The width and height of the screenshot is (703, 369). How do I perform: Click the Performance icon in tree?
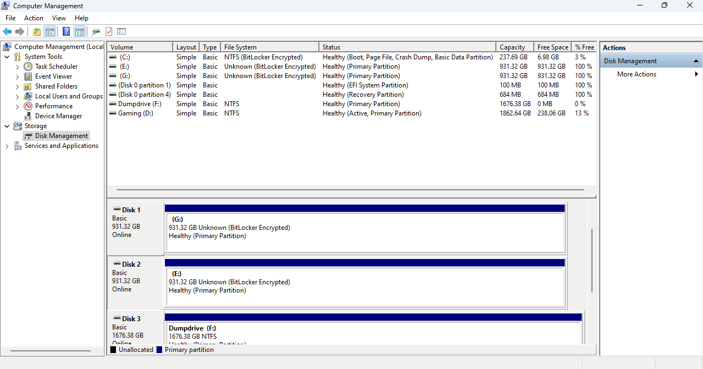[x=28, y=106]
